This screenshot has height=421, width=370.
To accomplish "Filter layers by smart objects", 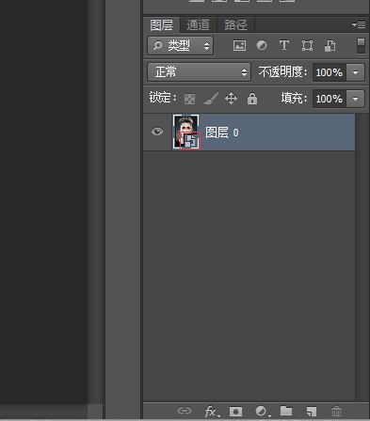I will pos(330,46).
